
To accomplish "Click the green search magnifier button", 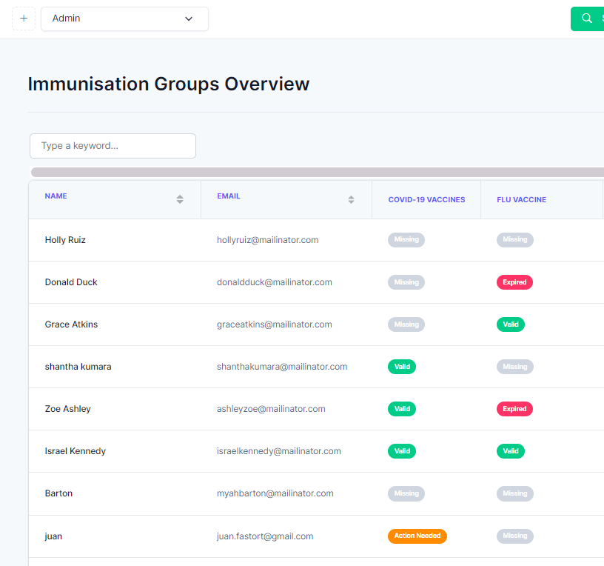I will tap(587, 19).
